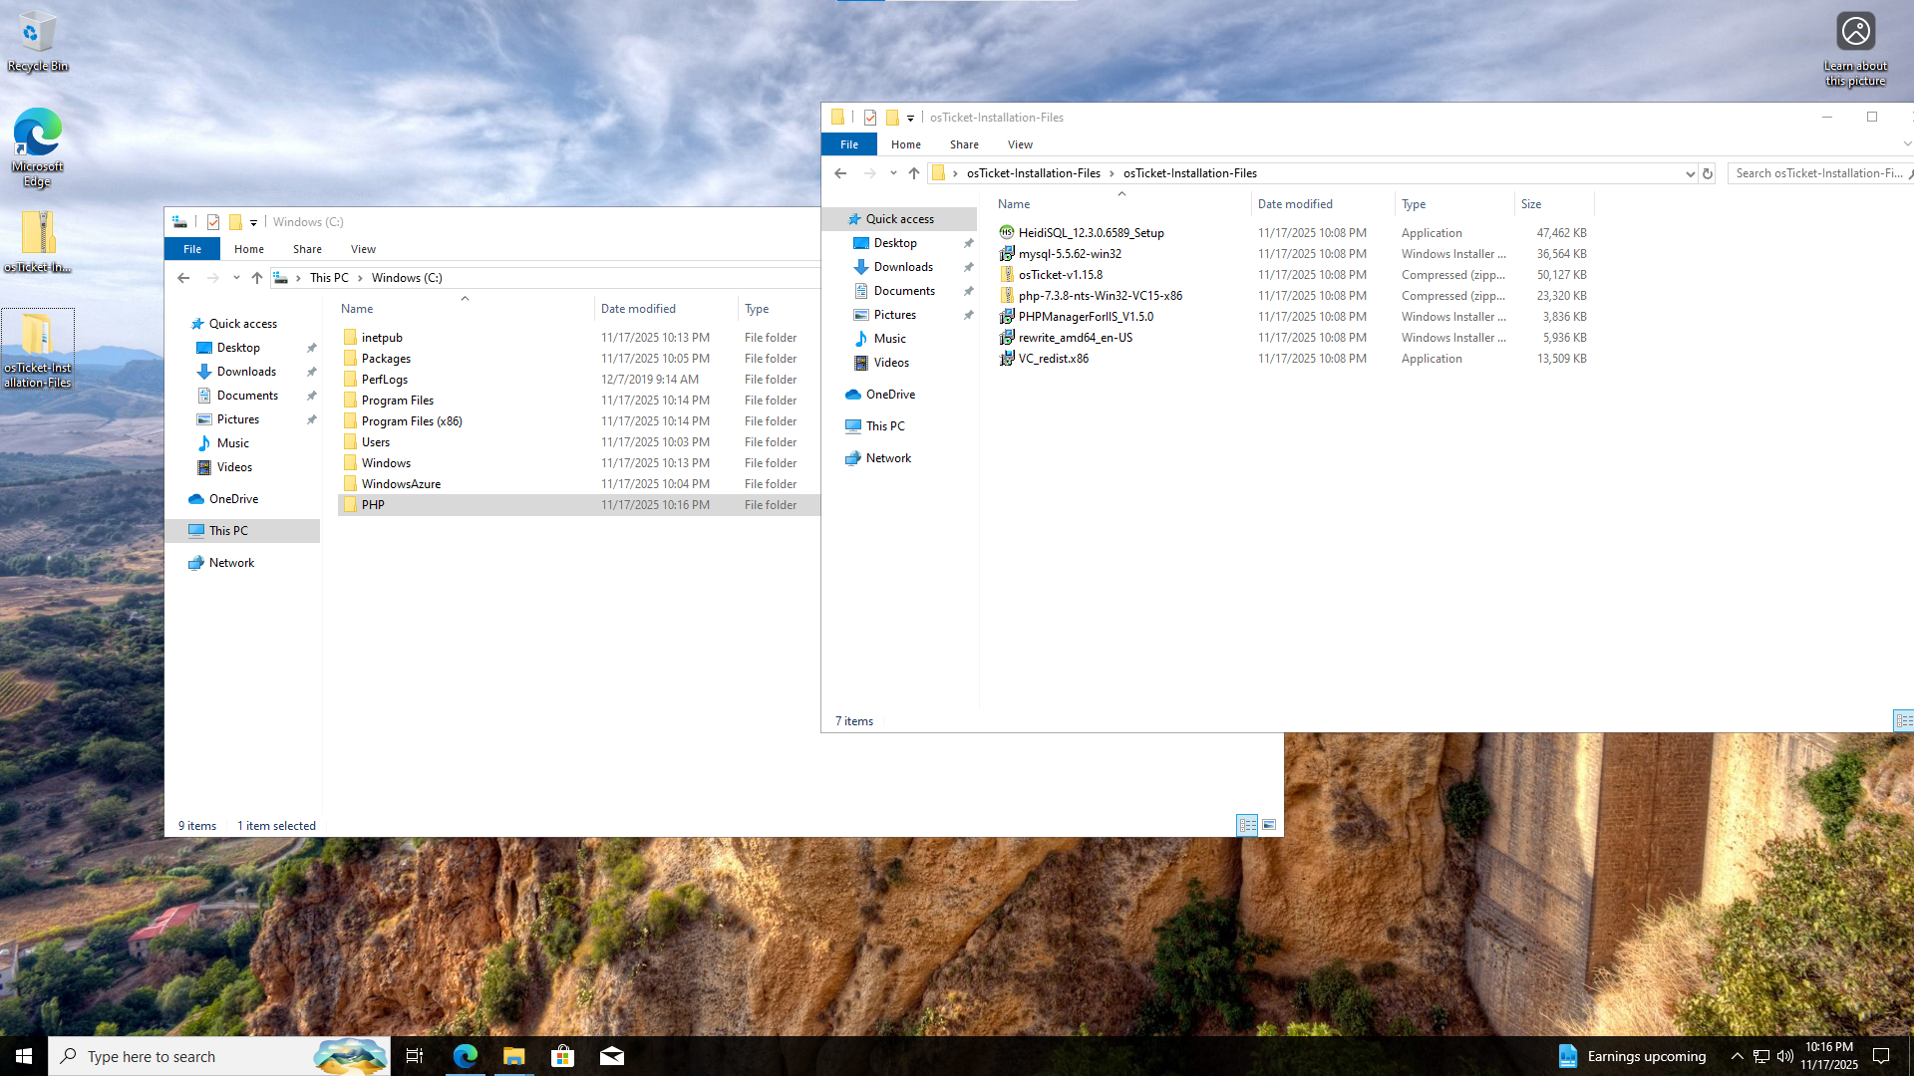The image size is (1914, 1076).
Task: Refresh the osTicket-Installation-Files folder view
Action: [x=1707, y=173]
